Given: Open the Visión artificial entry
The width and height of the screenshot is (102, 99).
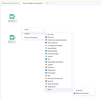Looking at the screenshot, I should click(59, 43).
